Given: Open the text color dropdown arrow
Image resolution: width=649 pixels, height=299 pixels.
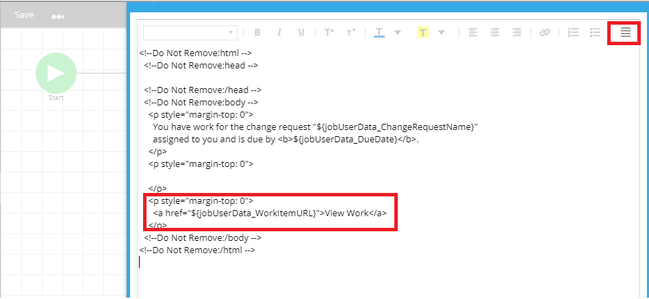Looking at the screenshot, I should coord(398,32).
